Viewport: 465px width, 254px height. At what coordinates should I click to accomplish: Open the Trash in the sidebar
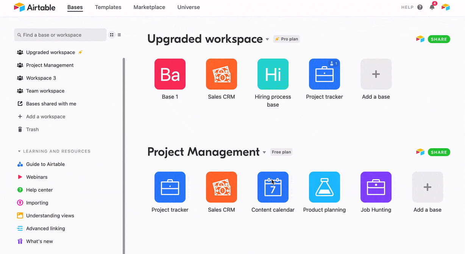(x=32, y=129)
